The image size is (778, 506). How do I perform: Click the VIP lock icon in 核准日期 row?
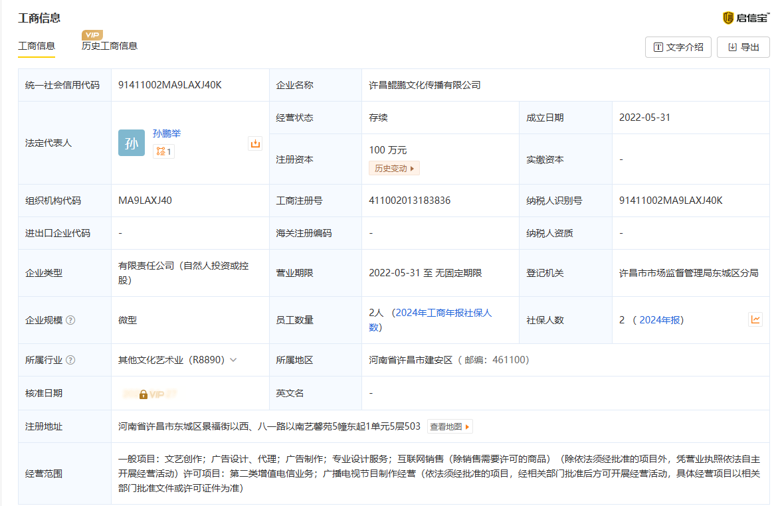144,394
